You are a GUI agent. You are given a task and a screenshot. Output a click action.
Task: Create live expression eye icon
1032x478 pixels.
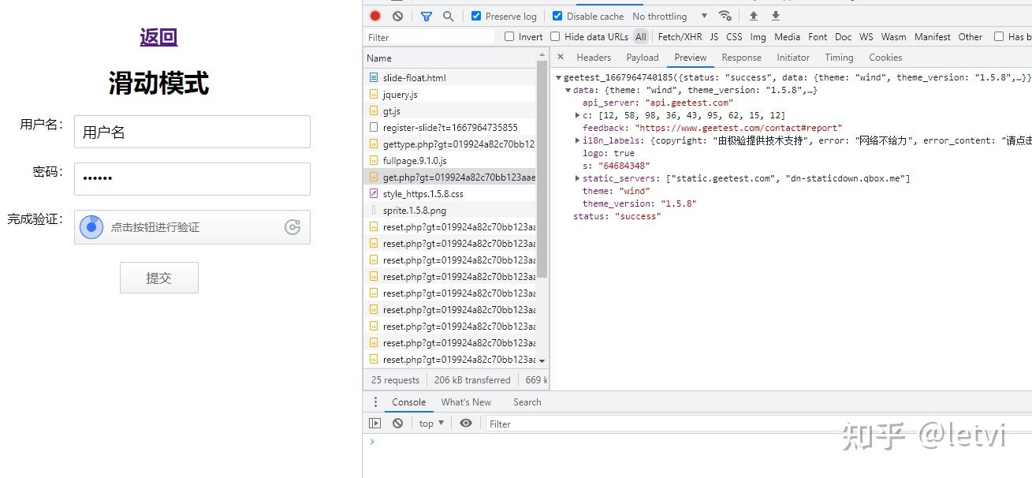pyautogui.click(x=466, y=424)
